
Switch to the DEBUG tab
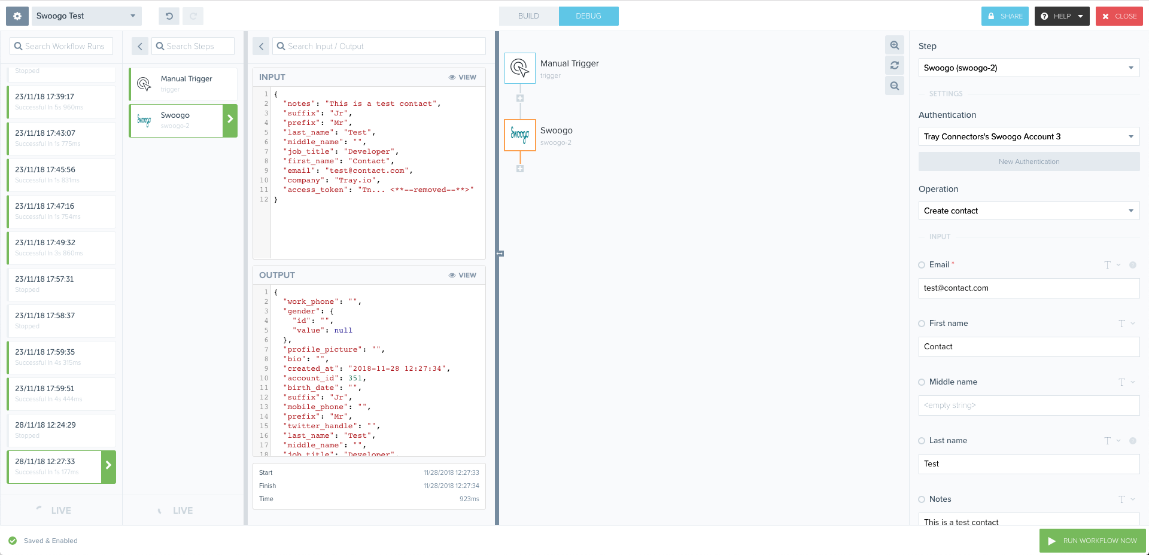[x=588, y=16]
